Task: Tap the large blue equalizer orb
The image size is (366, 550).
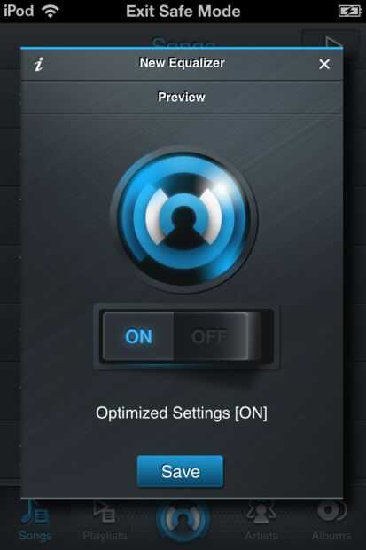Action: coord(183,220)
